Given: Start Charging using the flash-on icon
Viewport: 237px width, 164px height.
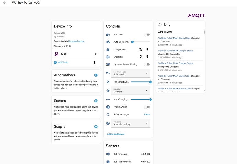Looking at the screenshot, I should point(147,57).
